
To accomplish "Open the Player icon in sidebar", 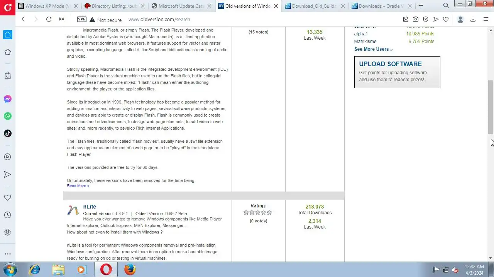I will [x=7, y=157].
